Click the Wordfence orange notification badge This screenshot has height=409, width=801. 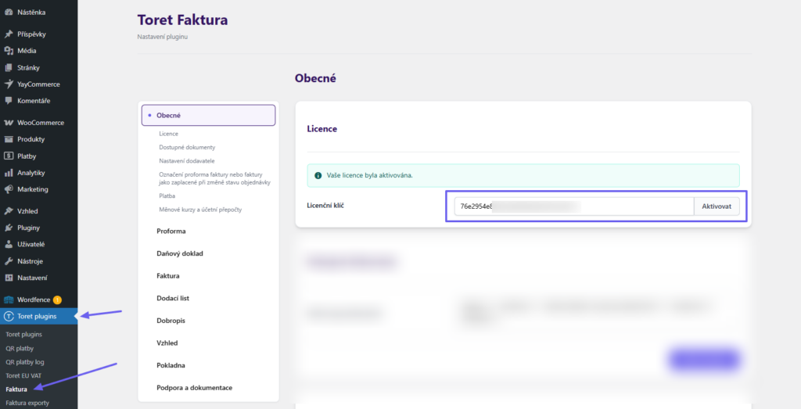[57, 300]
